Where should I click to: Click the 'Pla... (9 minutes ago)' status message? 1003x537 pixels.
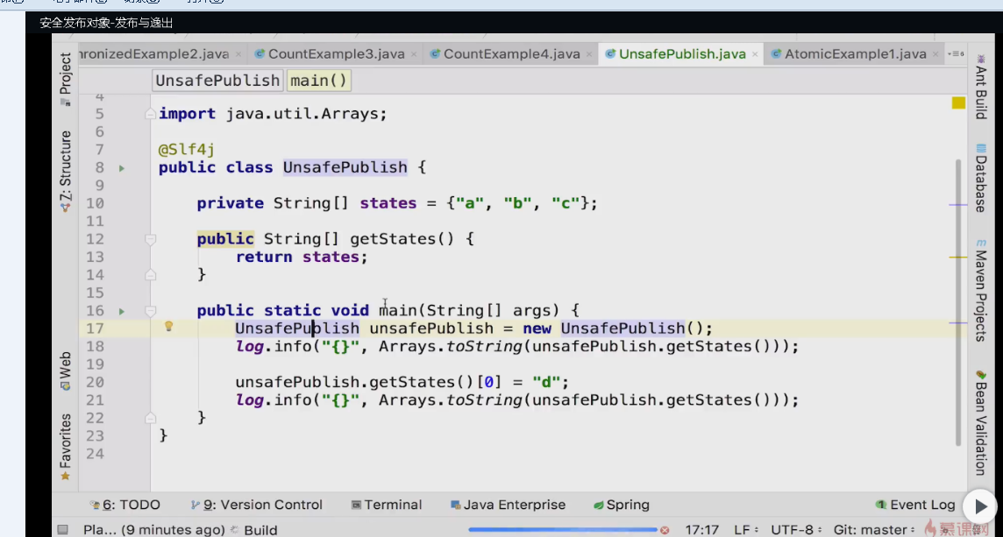pyautogui.click(x=153, y=530)
